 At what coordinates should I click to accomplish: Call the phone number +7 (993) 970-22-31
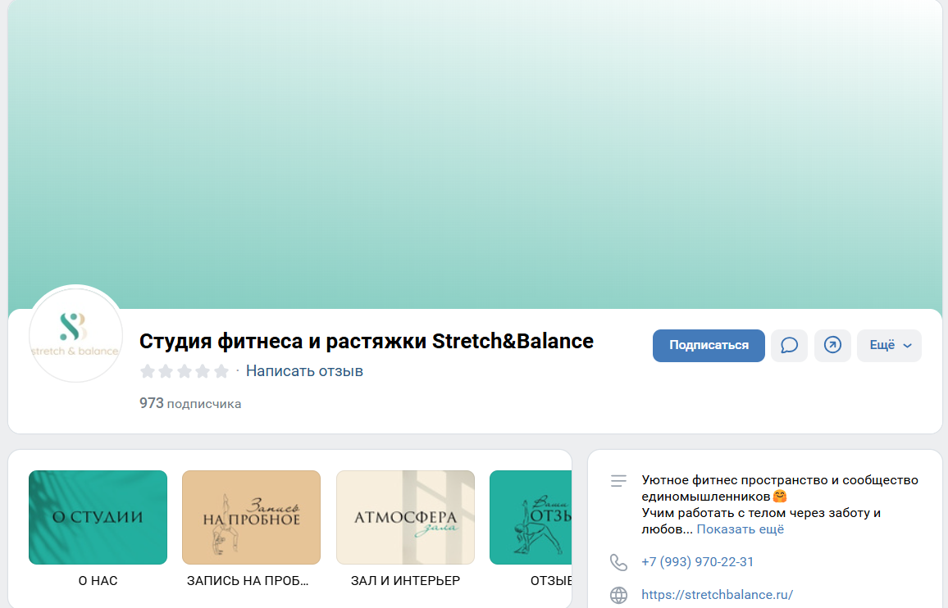pos(697,562)
